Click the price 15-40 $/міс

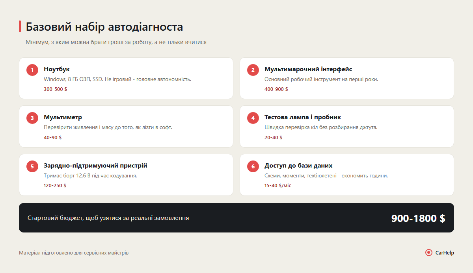[278, 186]
